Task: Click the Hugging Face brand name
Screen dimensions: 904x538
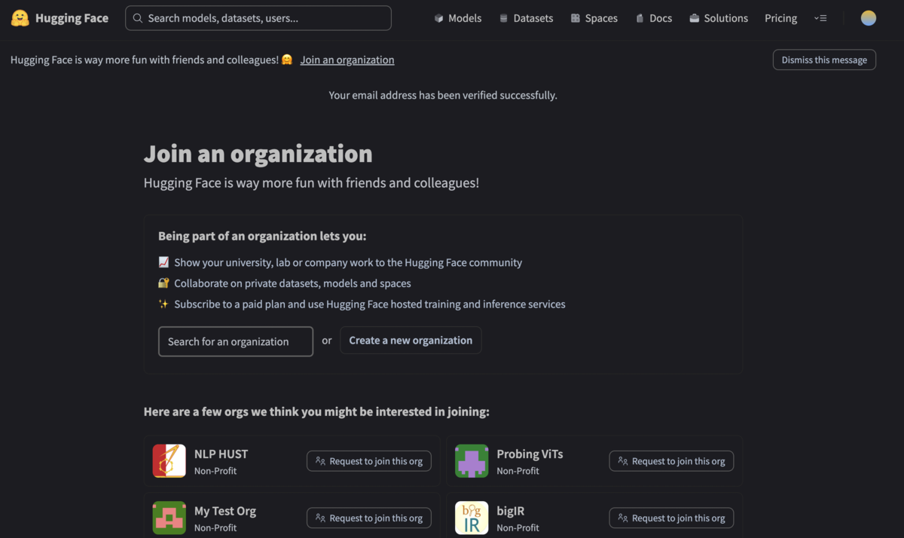Action: tap(72, 18)
